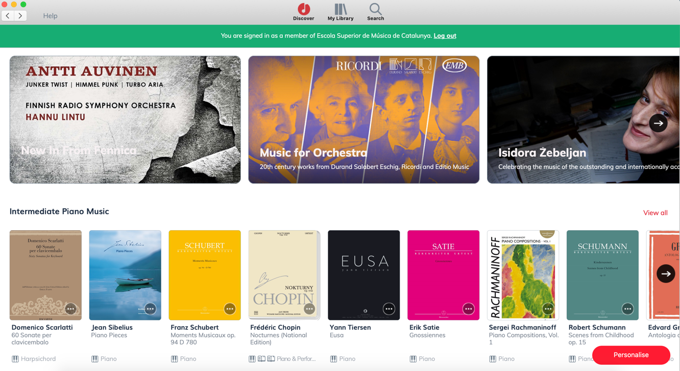The image size is (680, 371).
Task: Open the Help menu
Action: click(50, 16)
